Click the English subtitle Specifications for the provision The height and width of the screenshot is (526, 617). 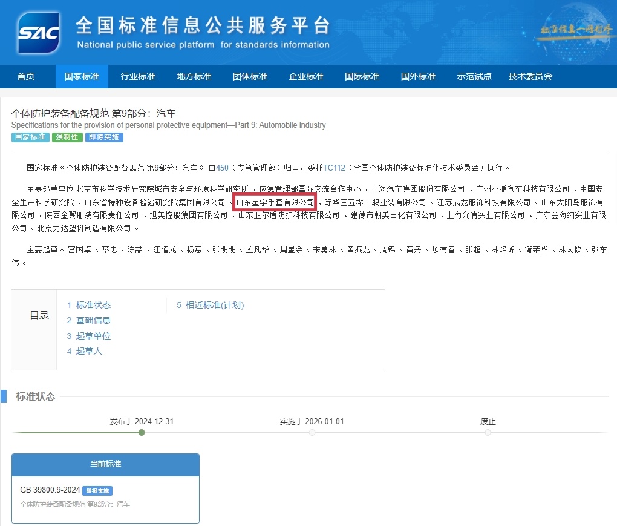168,125
